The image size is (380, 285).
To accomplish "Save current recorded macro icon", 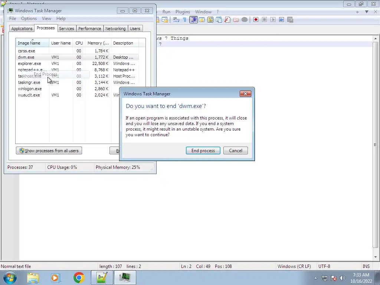I will click(290, 20).
